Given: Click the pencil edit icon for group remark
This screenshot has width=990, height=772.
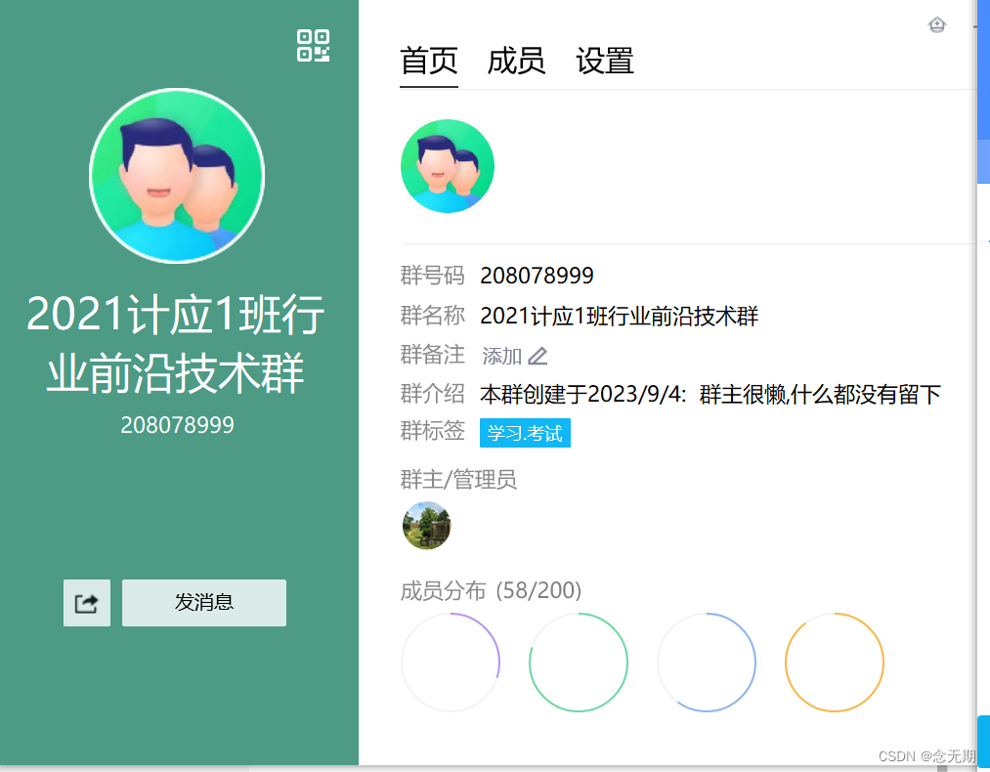Looking at the screenshot, I should [538, 356].
